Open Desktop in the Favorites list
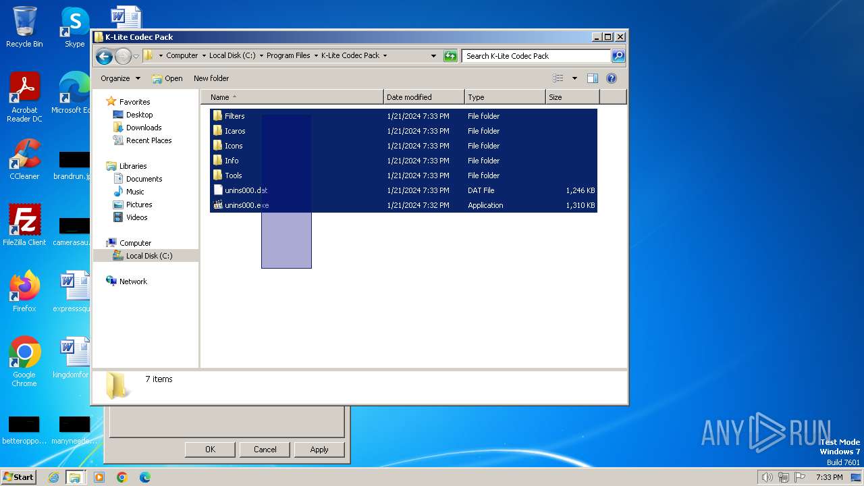Screen dimensions: 864x486 139,115
